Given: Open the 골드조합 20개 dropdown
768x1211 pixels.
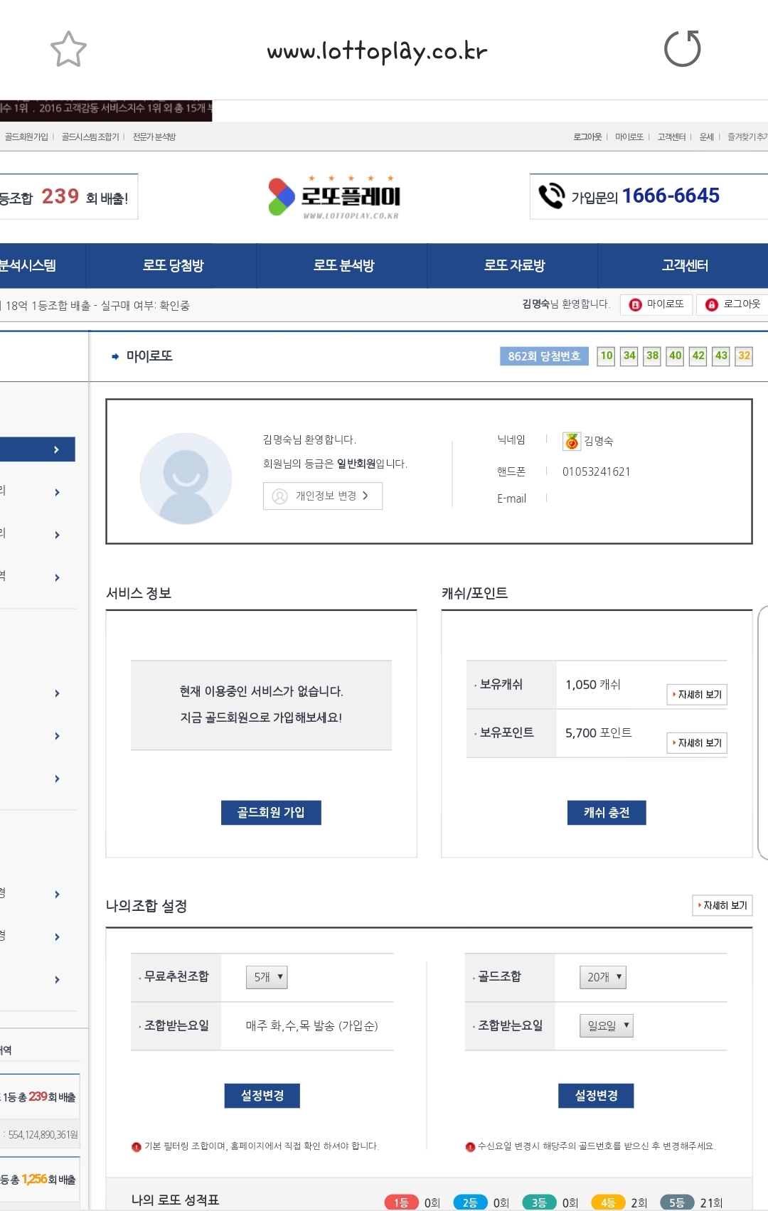Looking at the screenshot, I should [602, 977].
